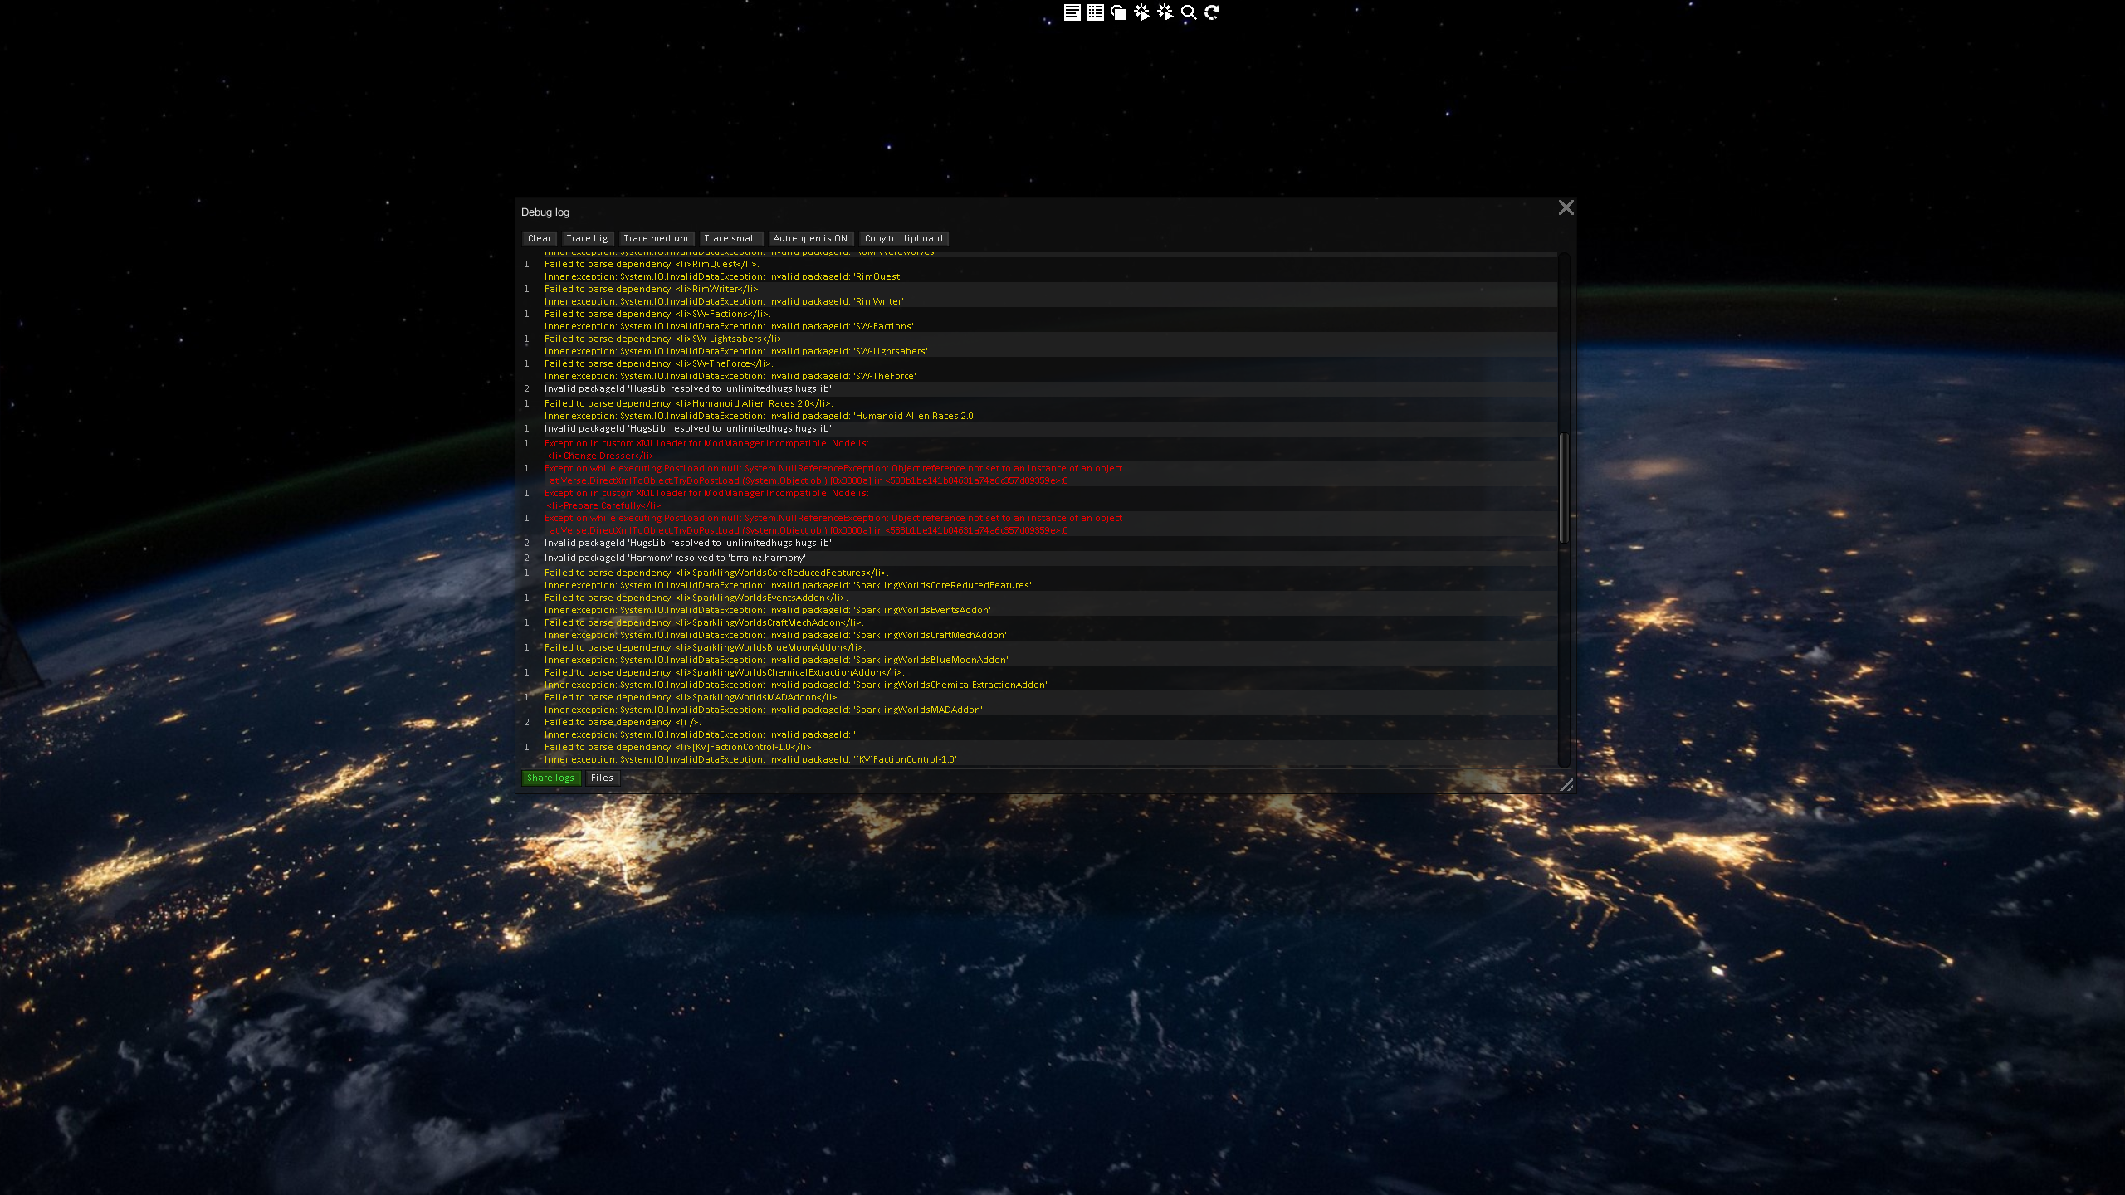
Task: Select Trace small
Action: 730,238
